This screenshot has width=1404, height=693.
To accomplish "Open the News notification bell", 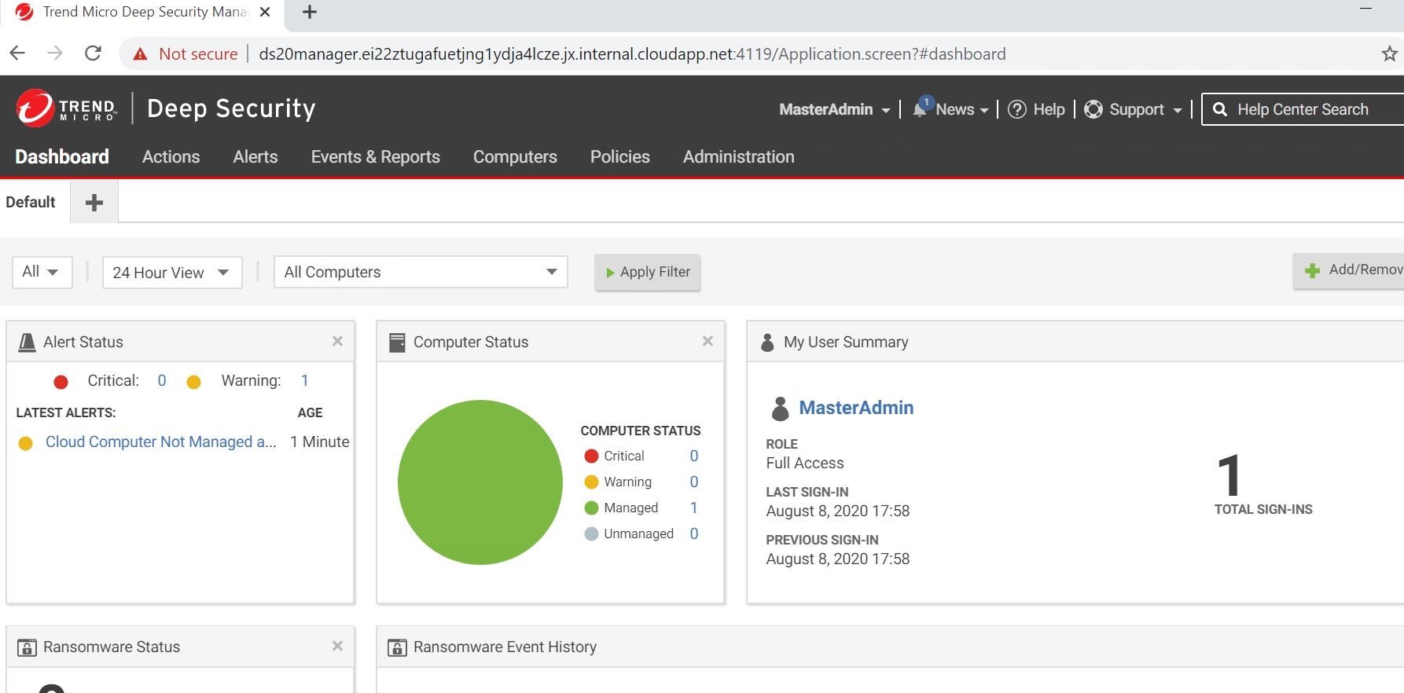I will click(921, 108).
